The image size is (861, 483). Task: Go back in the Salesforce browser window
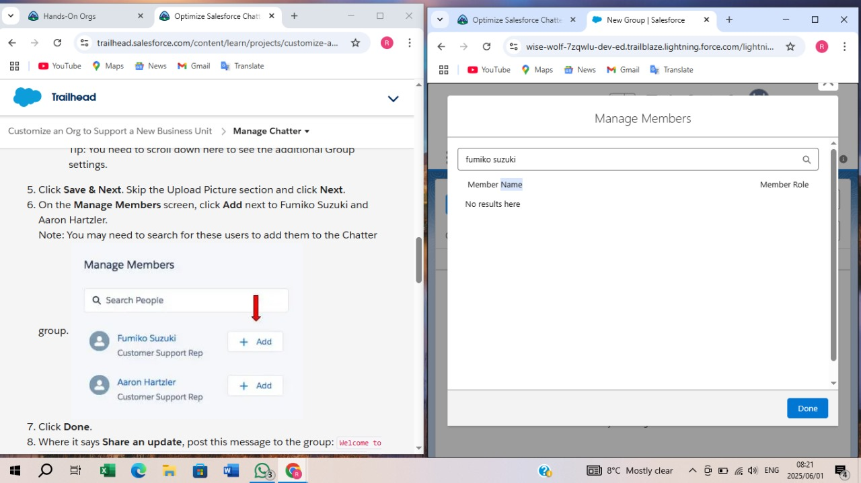tap(441, 46)
